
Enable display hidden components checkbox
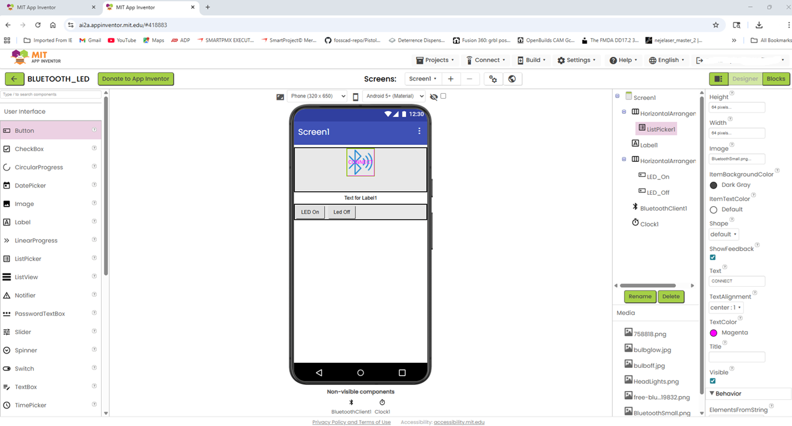click(443, 96)
